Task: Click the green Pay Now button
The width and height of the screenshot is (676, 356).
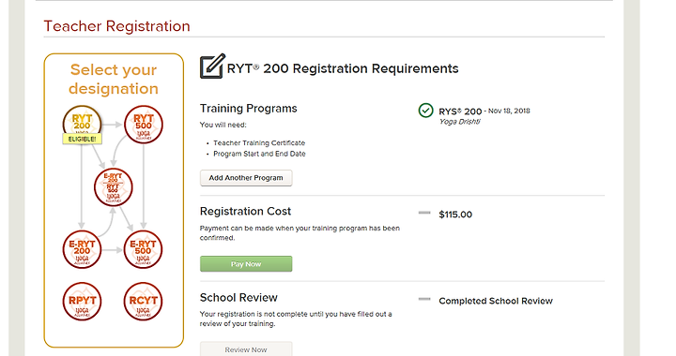Action: click(x=246, y=264)
